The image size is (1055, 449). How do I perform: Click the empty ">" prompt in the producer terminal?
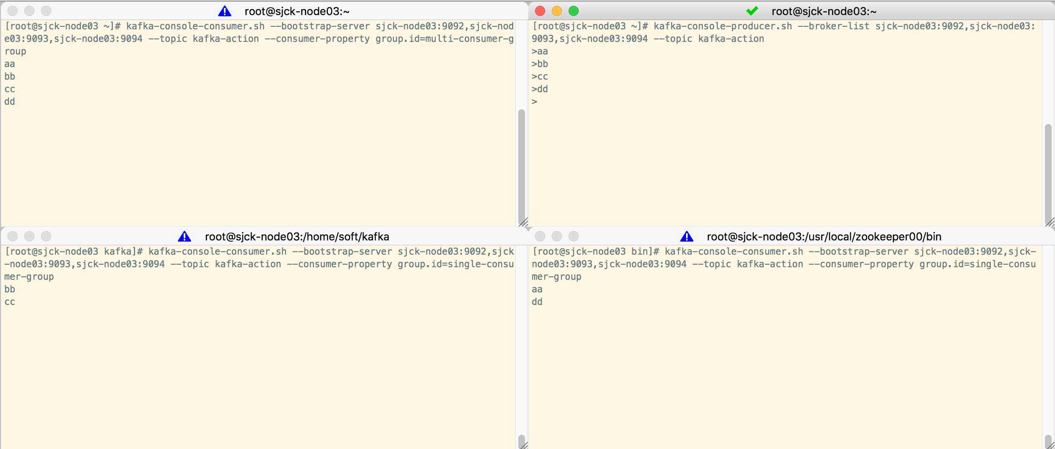[x=535, y=102]
